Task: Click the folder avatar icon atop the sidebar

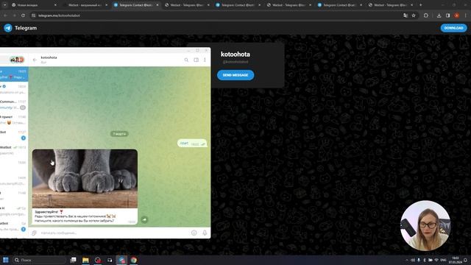Action: click(x=17, y=60)
